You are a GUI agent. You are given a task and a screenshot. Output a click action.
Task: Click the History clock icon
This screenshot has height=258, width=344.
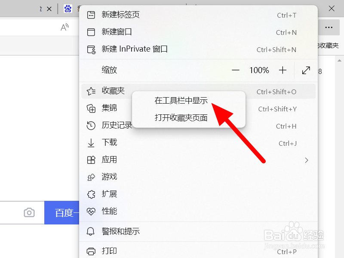point(91,126)
